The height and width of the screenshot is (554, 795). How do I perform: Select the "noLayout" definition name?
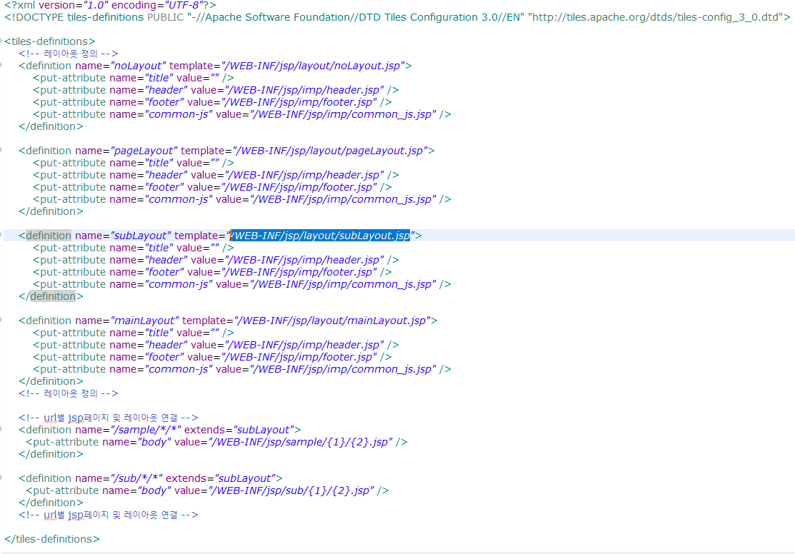coord(139,66)
